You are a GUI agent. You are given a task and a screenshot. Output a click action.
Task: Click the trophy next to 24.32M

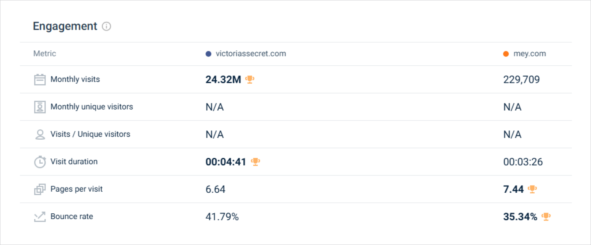click(x=250, y=79)
